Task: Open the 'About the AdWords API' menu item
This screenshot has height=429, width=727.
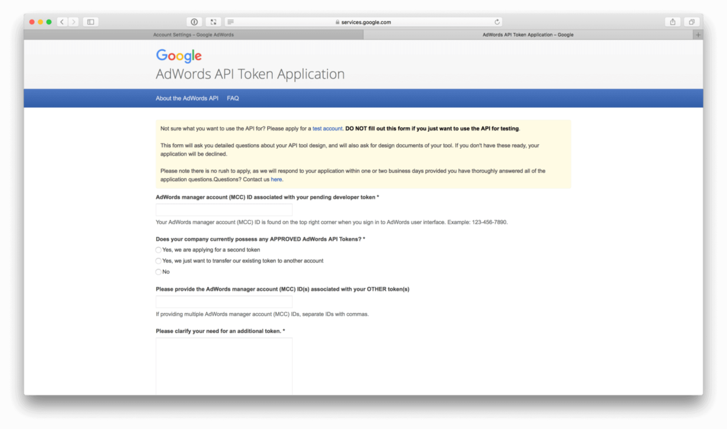Action: click(187, 98)
